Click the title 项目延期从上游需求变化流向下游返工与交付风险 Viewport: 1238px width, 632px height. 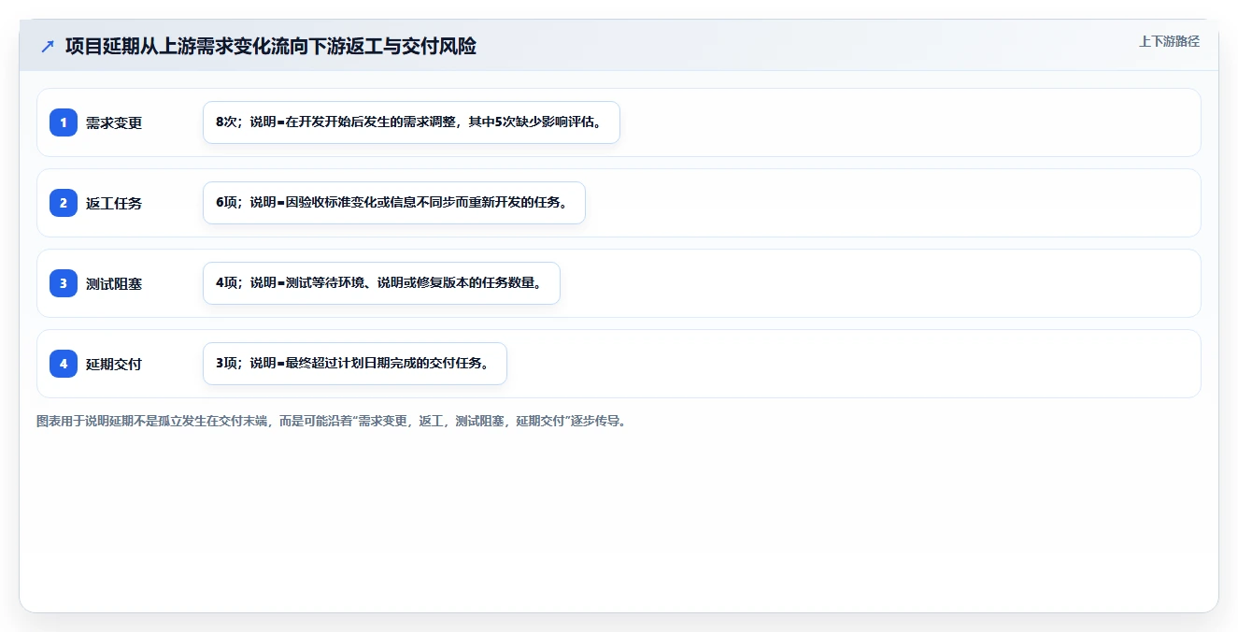click(271, 46)
